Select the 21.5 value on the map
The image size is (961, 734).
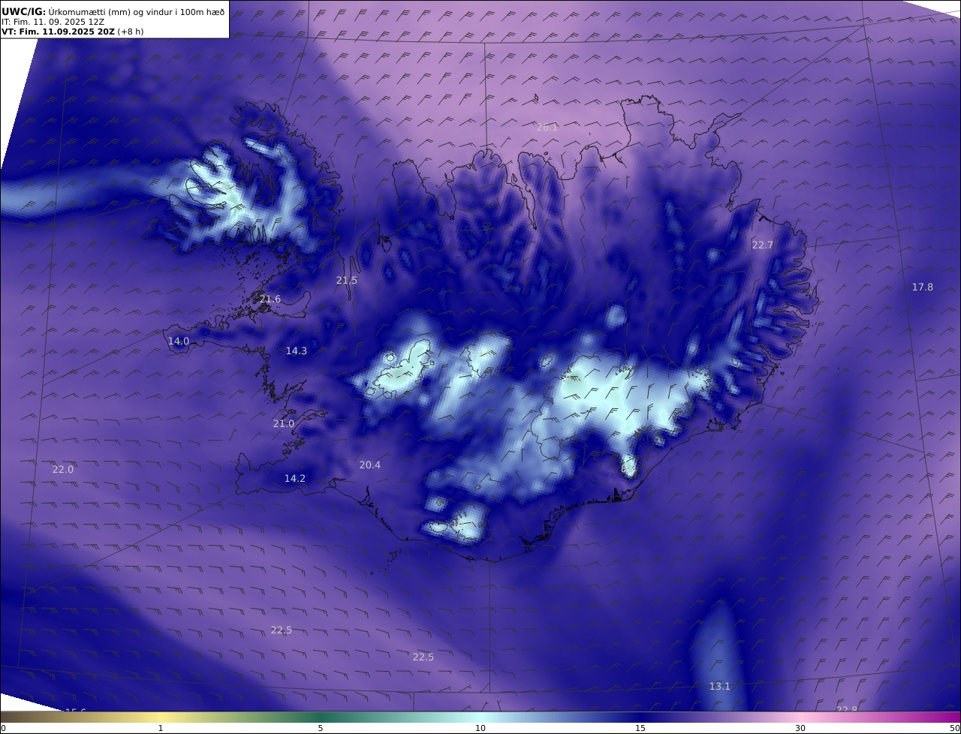(347, 281)
